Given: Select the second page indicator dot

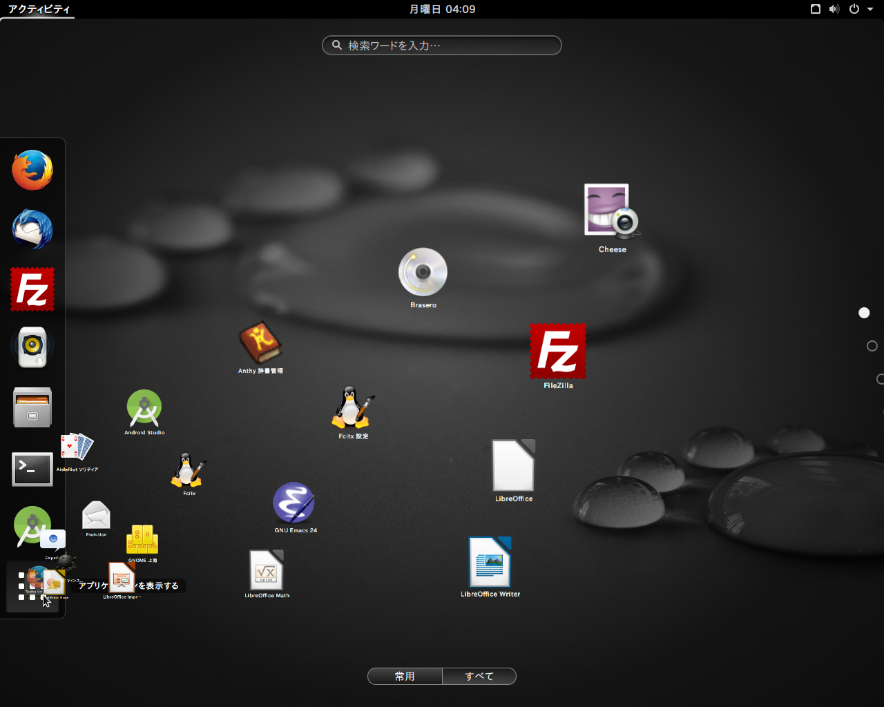Looking at the screenshot, I should tap(872, 346).
